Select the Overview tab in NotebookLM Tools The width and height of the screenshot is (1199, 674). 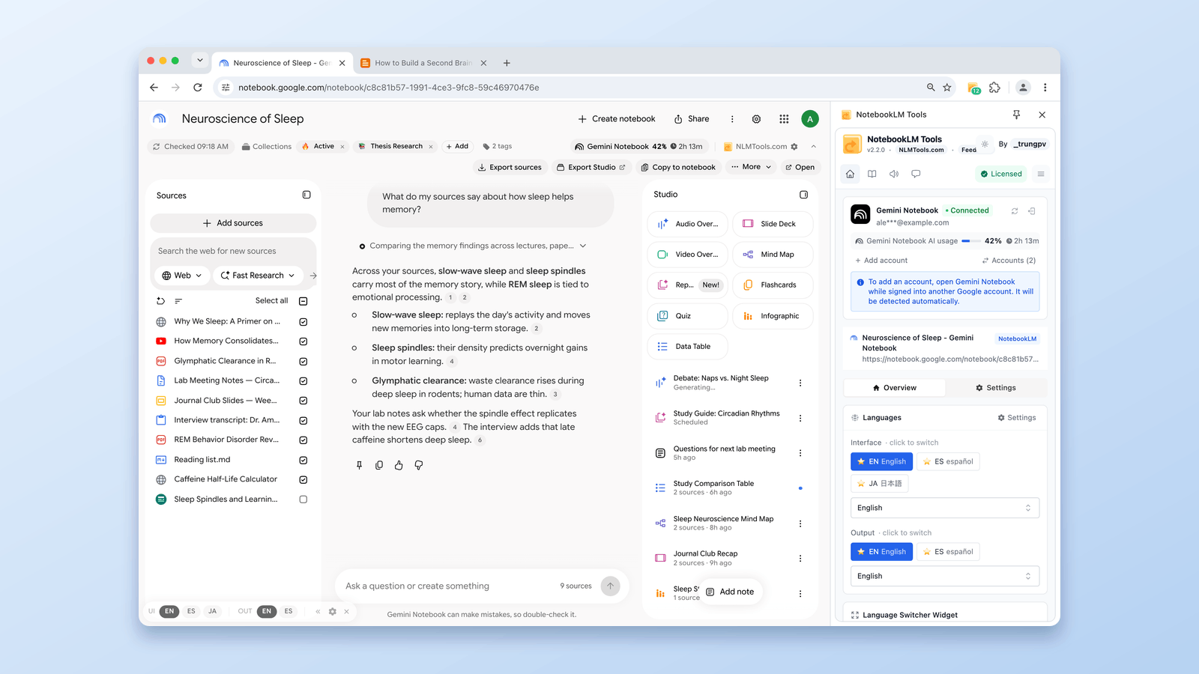pyautogui.click(x=894, y=388)
